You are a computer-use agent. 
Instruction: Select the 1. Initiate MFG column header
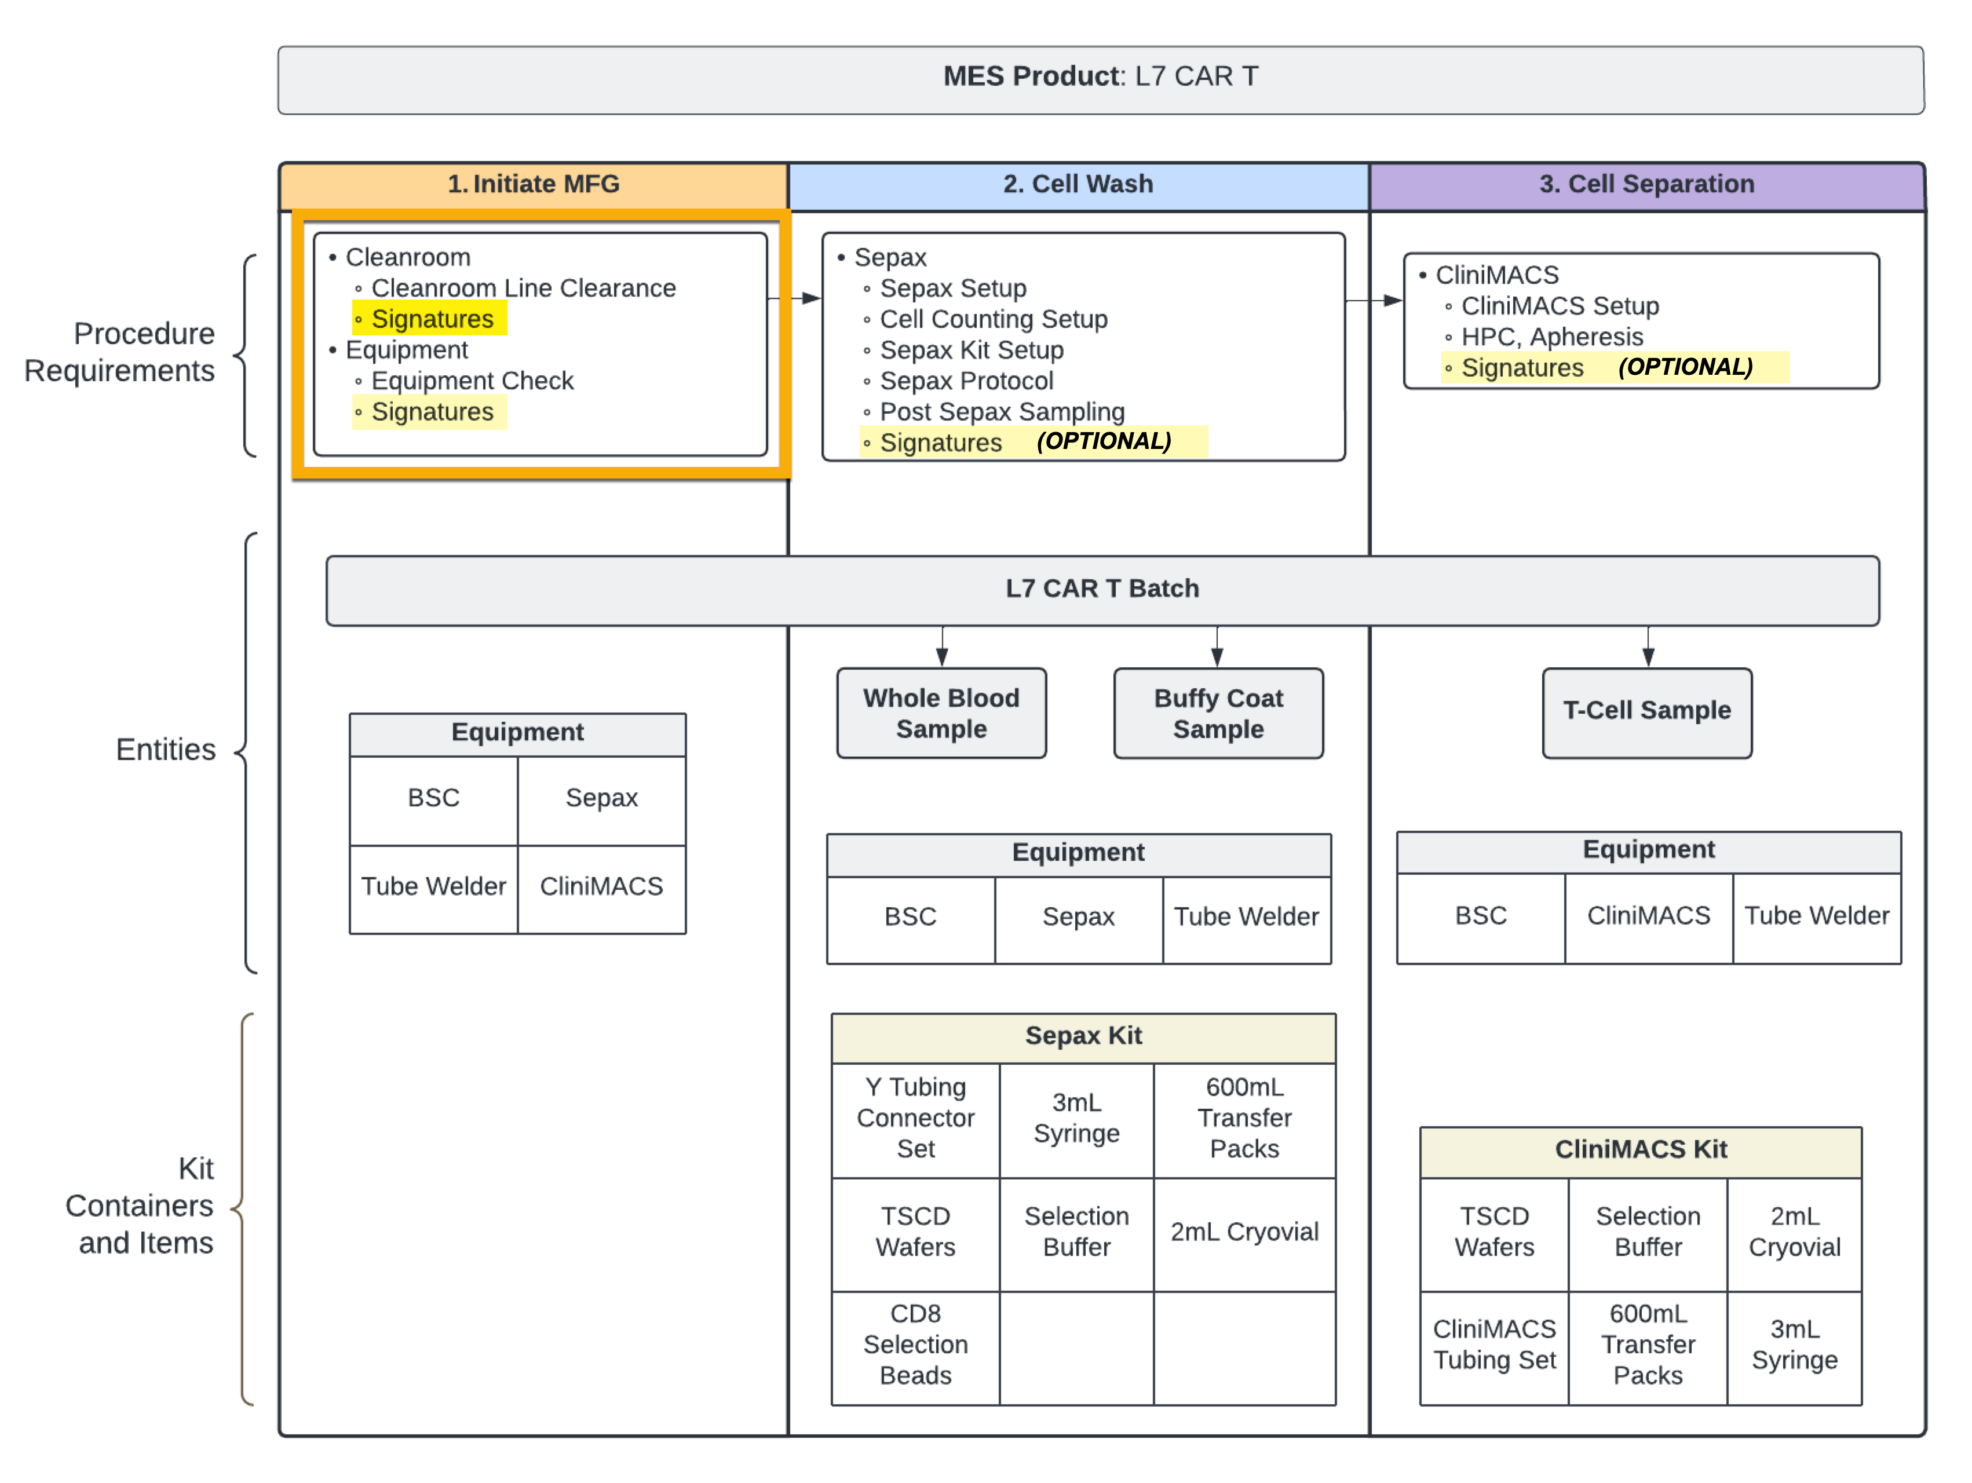click(x=533, y=185)
